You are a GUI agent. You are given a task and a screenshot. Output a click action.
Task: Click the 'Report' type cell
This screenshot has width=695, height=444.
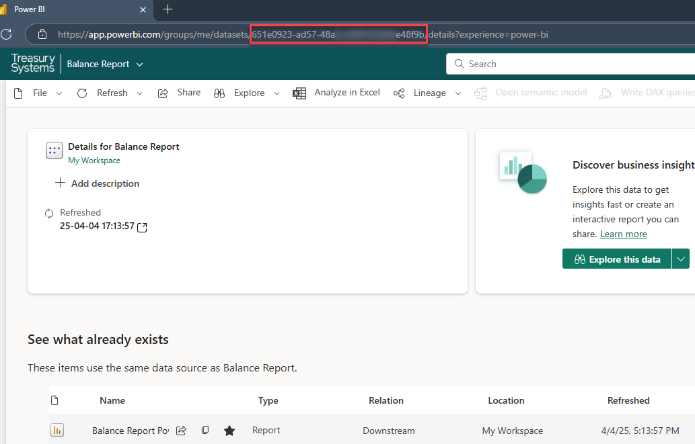(266, 431)
